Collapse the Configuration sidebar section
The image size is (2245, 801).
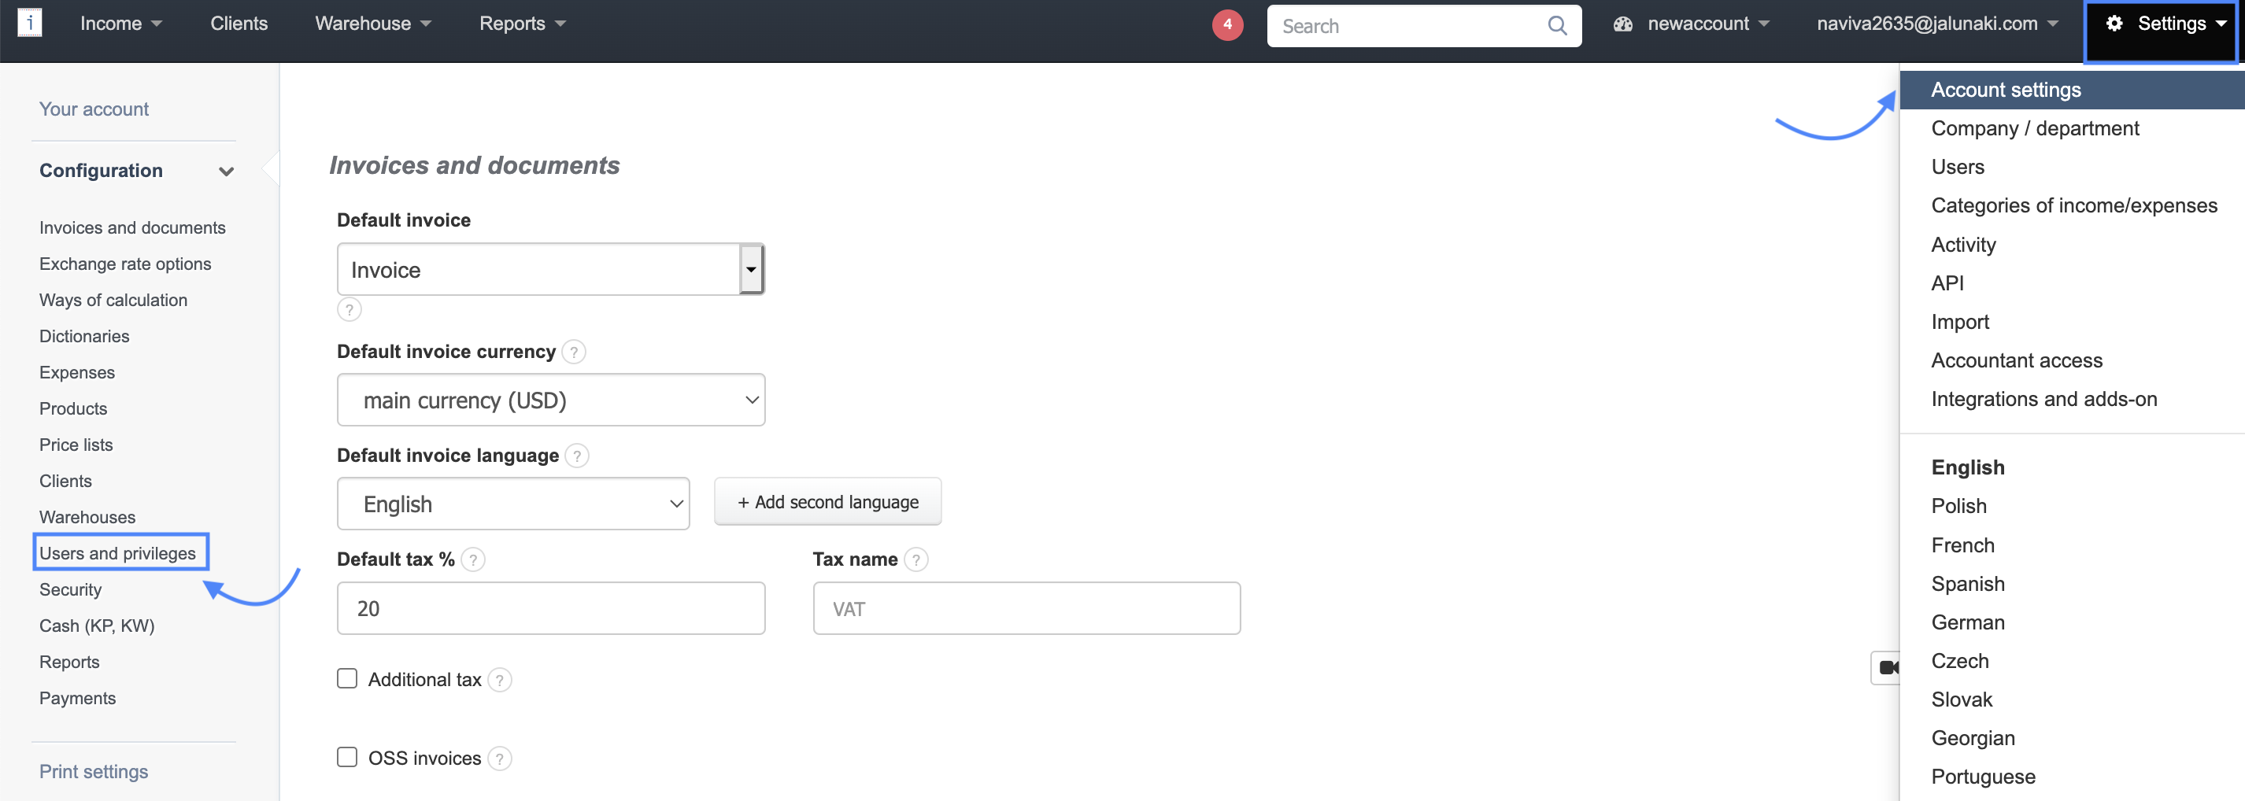point(226,172)
